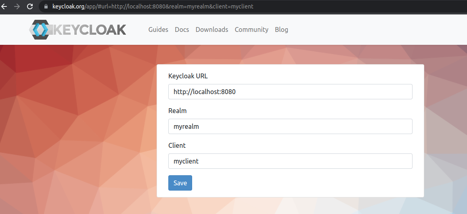
Task: Open the Blog nav link
Action: coord(281,29)
